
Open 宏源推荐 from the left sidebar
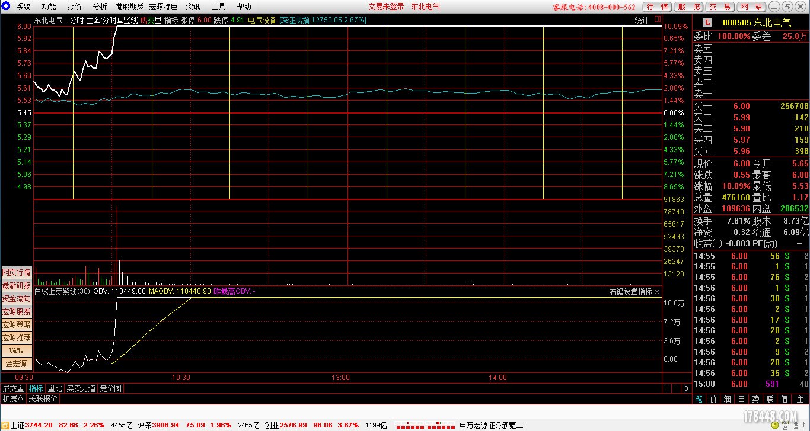click(x=17, y=337)
